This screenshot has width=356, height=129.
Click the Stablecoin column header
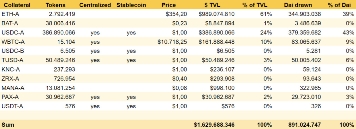point(131,5)
